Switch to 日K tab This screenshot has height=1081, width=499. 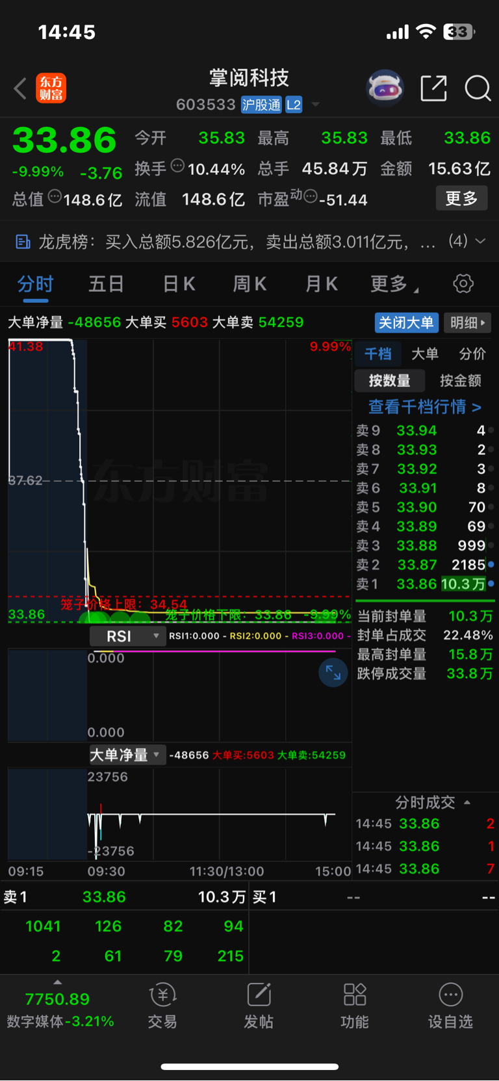179,284
